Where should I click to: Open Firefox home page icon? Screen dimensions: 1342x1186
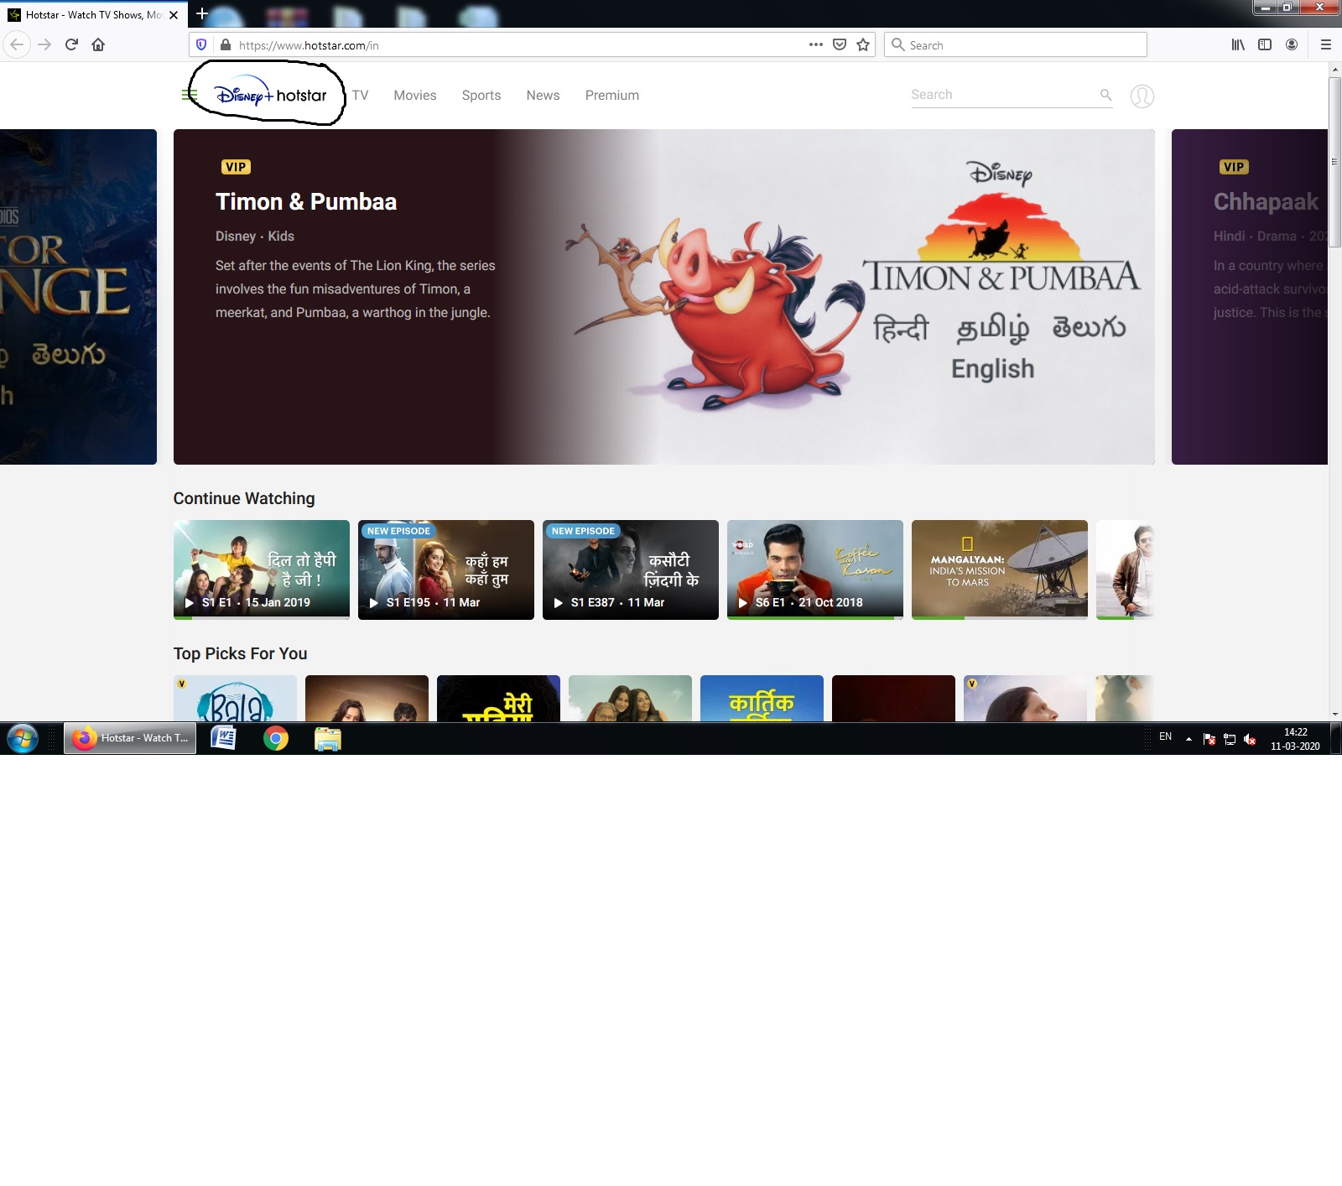(98, 44)
